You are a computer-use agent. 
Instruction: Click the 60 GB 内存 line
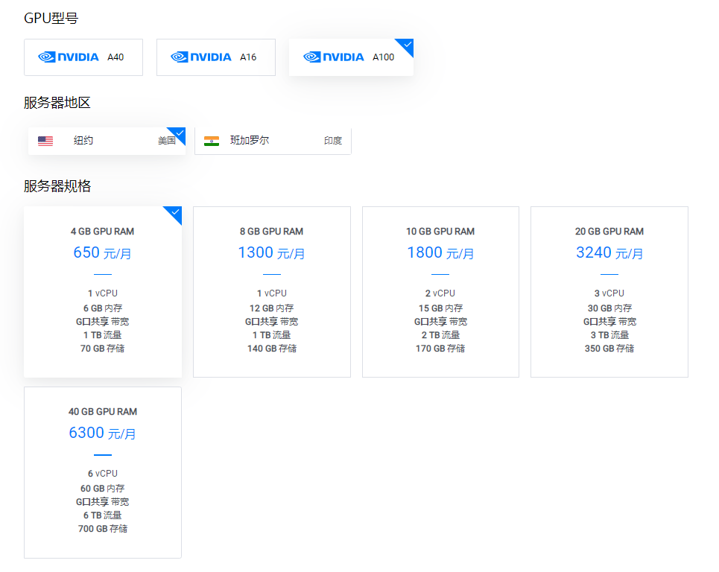(102, 489)
